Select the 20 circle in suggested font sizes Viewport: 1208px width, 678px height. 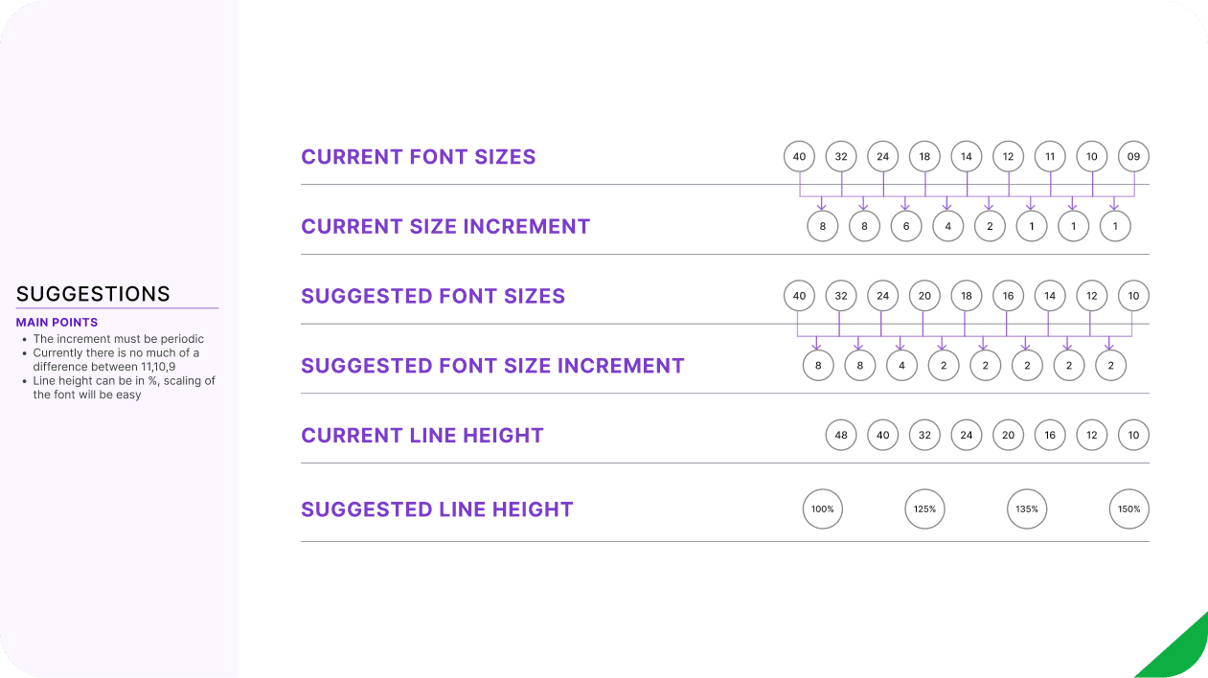click(924, 296)
